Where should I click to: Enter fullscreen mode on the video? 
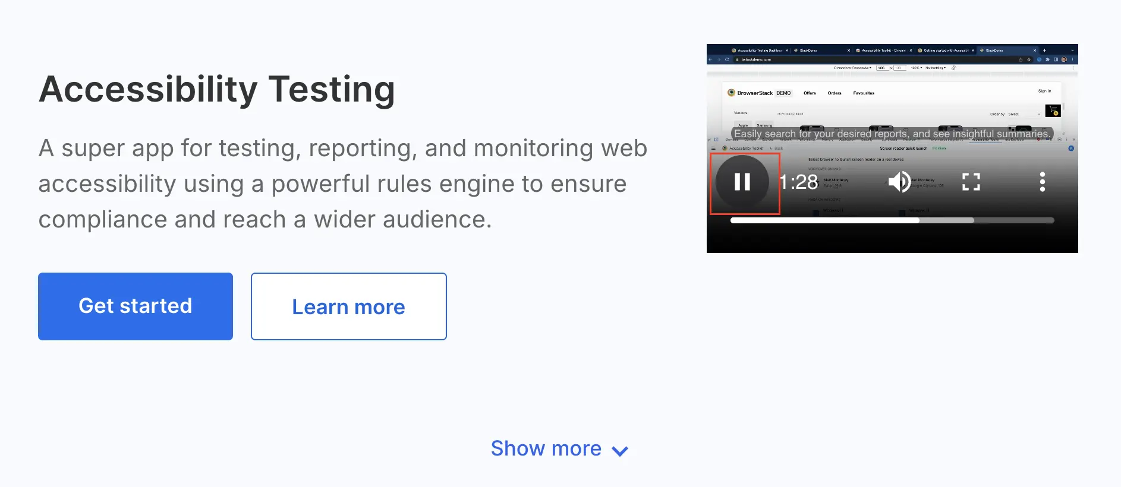pos(971,182)
